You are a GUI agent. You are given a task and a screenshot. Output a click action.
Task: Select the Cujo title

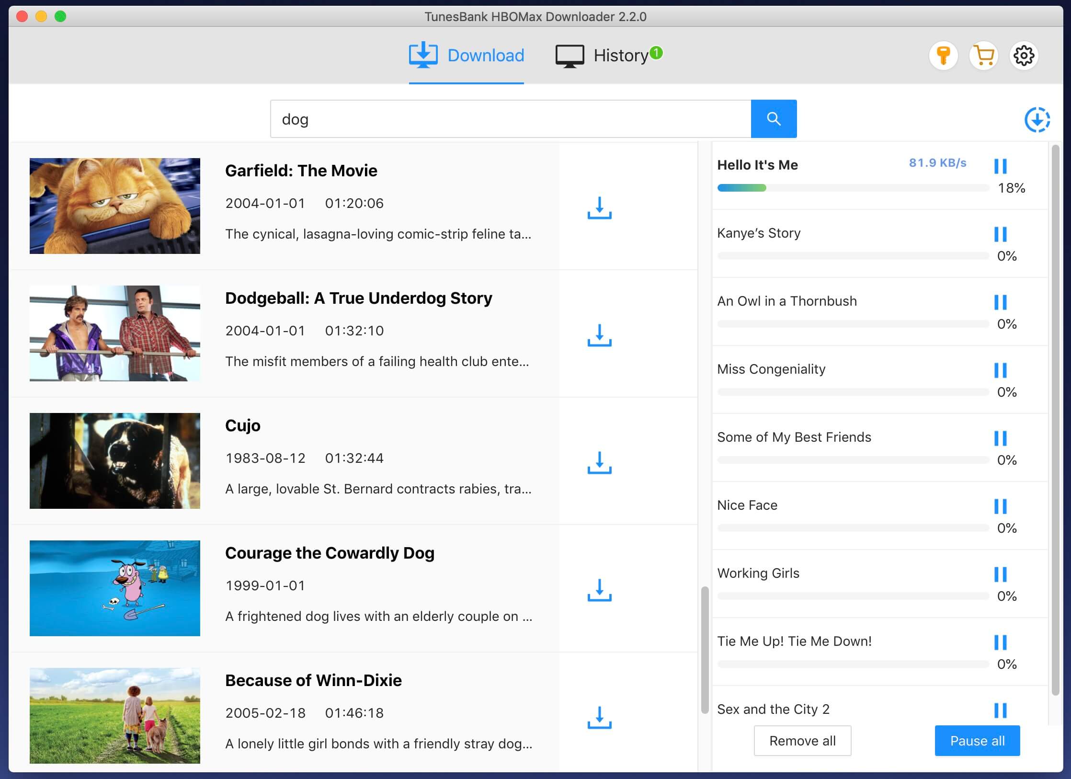pyautogui.click(x=243, y=426)
